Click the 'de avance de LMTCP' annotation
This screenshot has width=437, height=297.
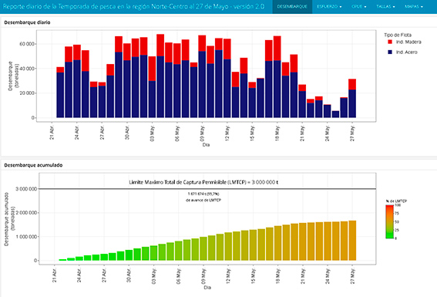(203, 201)
